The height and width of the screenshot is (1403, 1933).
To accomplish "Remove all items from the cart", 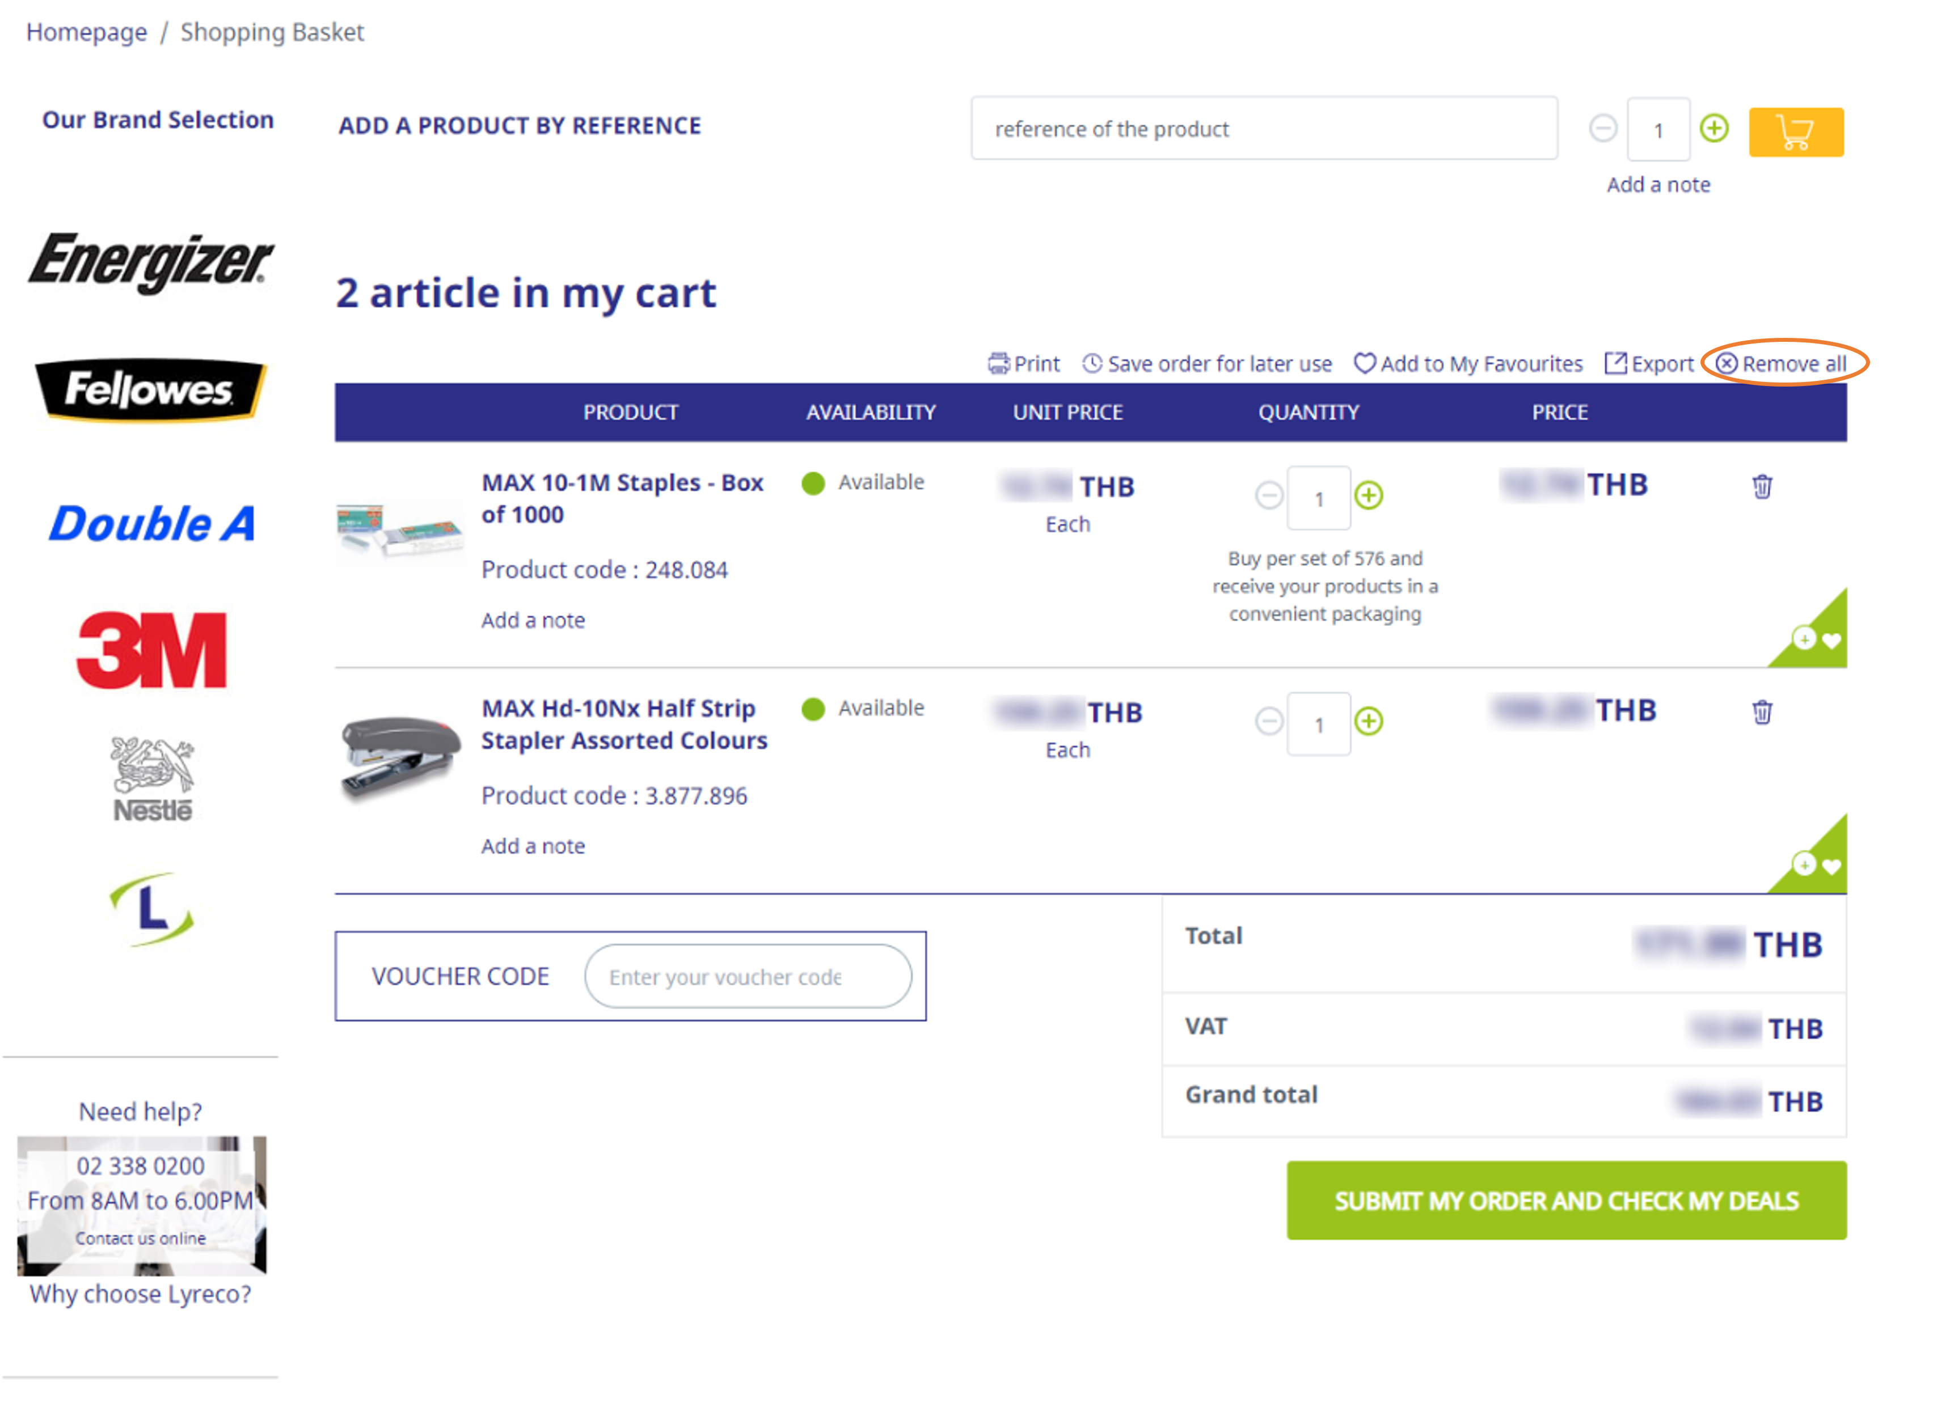I will pyautogui.click(x=1782, y=364).
